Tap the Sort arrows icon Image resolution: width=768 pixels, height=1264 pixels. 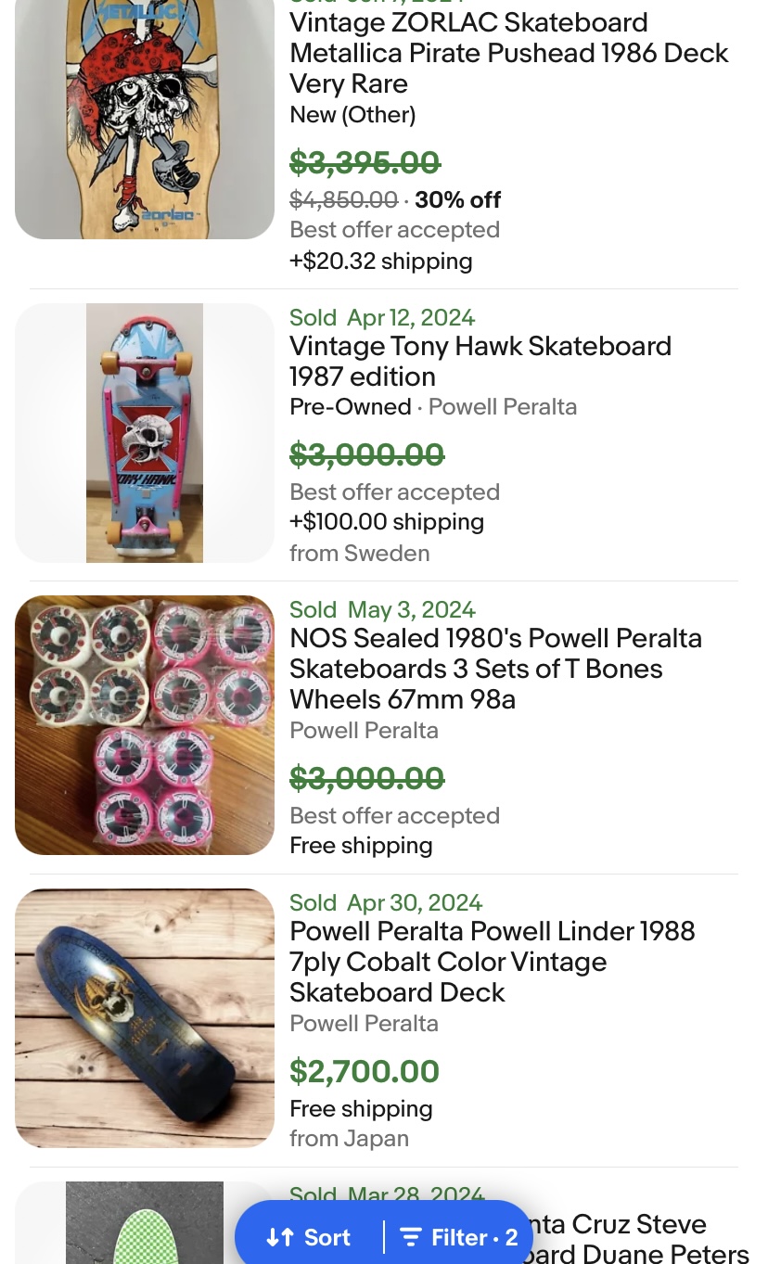(x=279, y=1237)
